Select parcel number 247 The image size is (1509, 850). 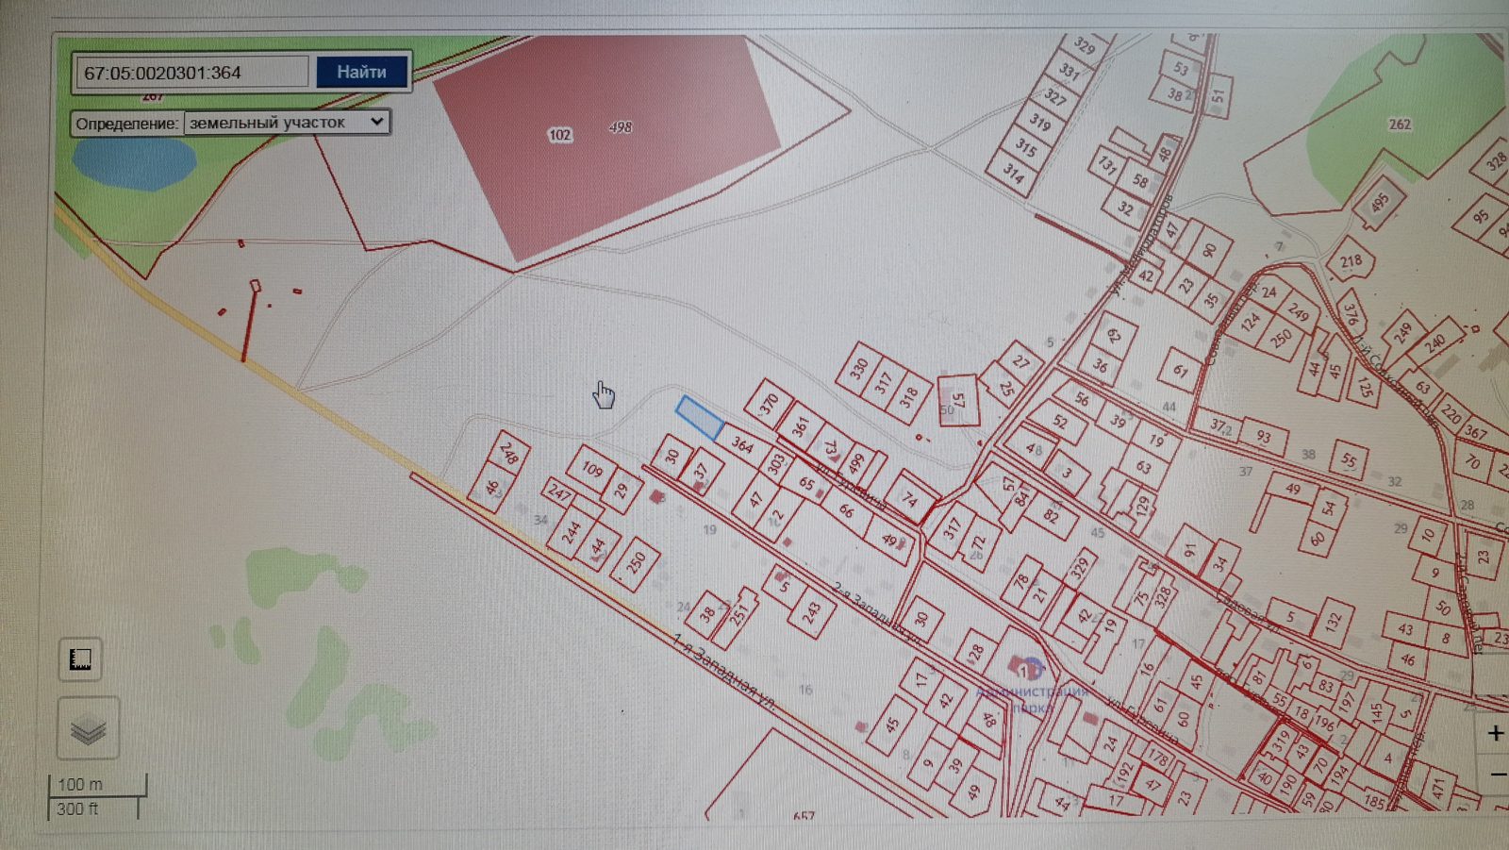tap(559, 492)
